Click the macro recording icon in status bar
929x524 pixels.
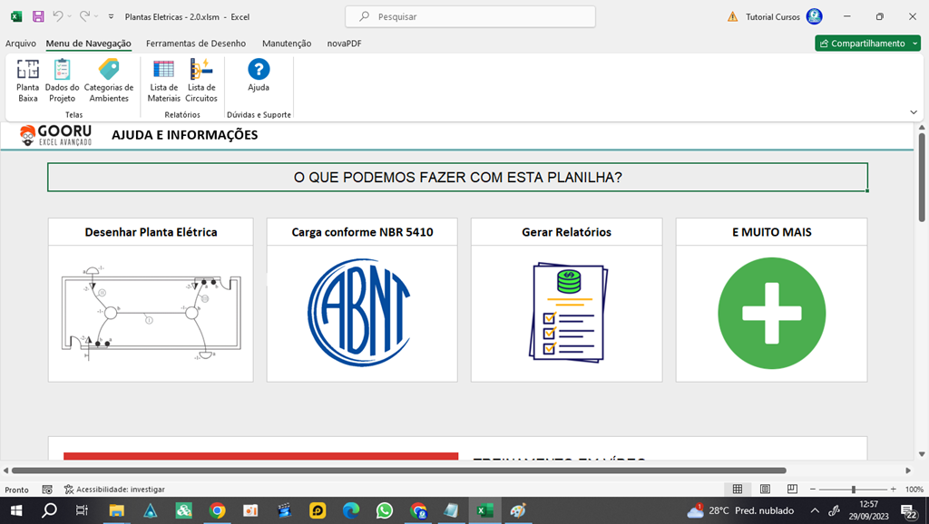tap(47, 490)
